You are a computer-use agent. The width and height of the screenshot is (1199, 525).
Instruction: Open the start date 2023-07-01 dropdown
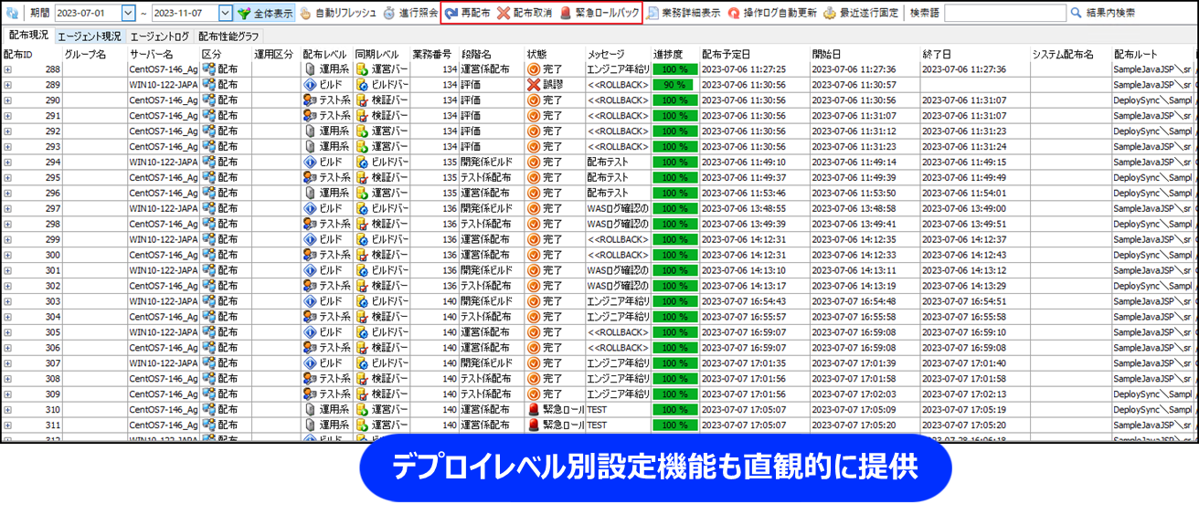pos(128,14)
